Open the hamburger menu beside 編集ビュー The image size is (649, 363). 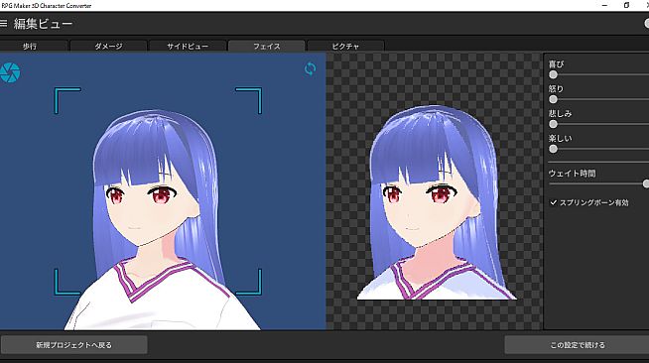(3, 24)
